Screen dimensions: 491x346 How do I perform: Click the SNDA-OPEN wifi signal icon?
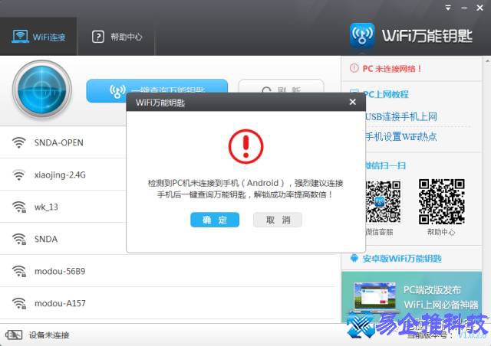pyautogui.click(x=18, y=142)
